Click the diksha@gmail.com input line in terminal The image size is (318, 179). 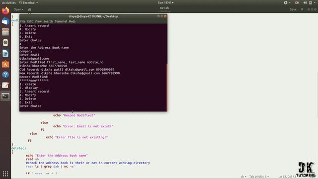click(34, 59)
